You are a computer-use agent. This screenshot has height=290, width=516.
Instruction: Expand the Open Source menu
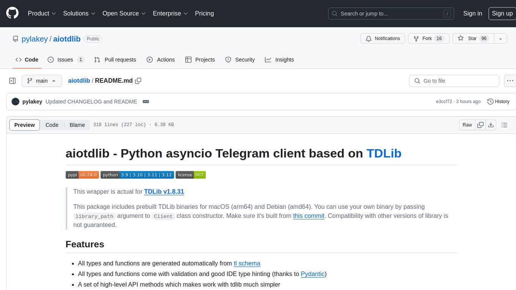124,13
